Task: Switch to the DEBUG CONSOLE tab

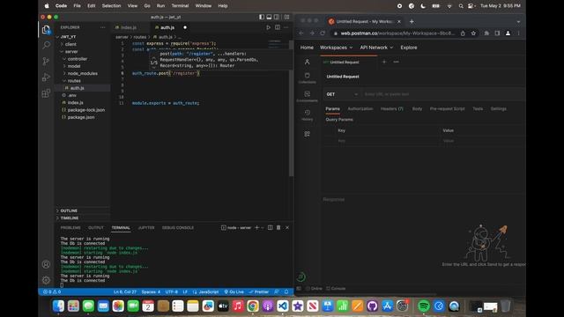Action: coord(178,227)
